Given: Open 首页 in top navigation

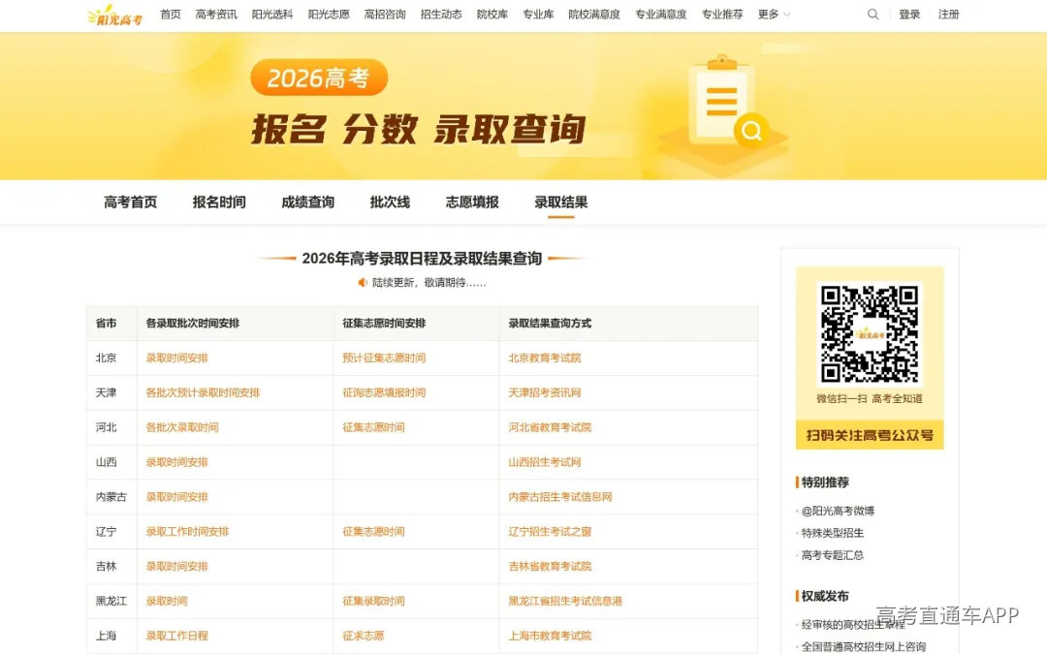Looking at the screenshot, I should [x=171, y=14].
